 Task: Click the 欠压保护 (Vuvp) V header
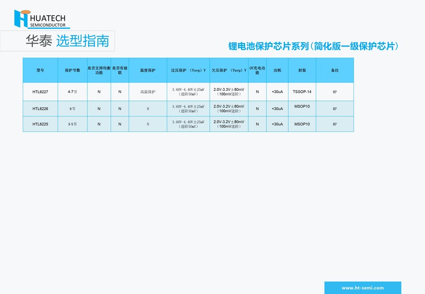tap(229, 70)
